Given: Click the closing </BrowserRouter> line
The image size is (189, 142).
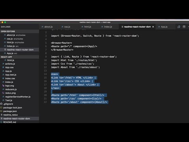Looking at the screenshot, I should pos(62,50).
